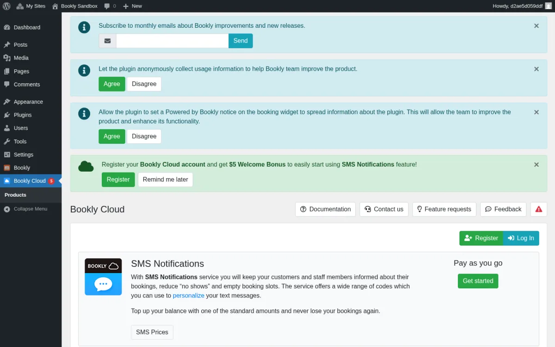Send the email subscription
This screenshot has width=555, height=347.
[x=240, y=41]
